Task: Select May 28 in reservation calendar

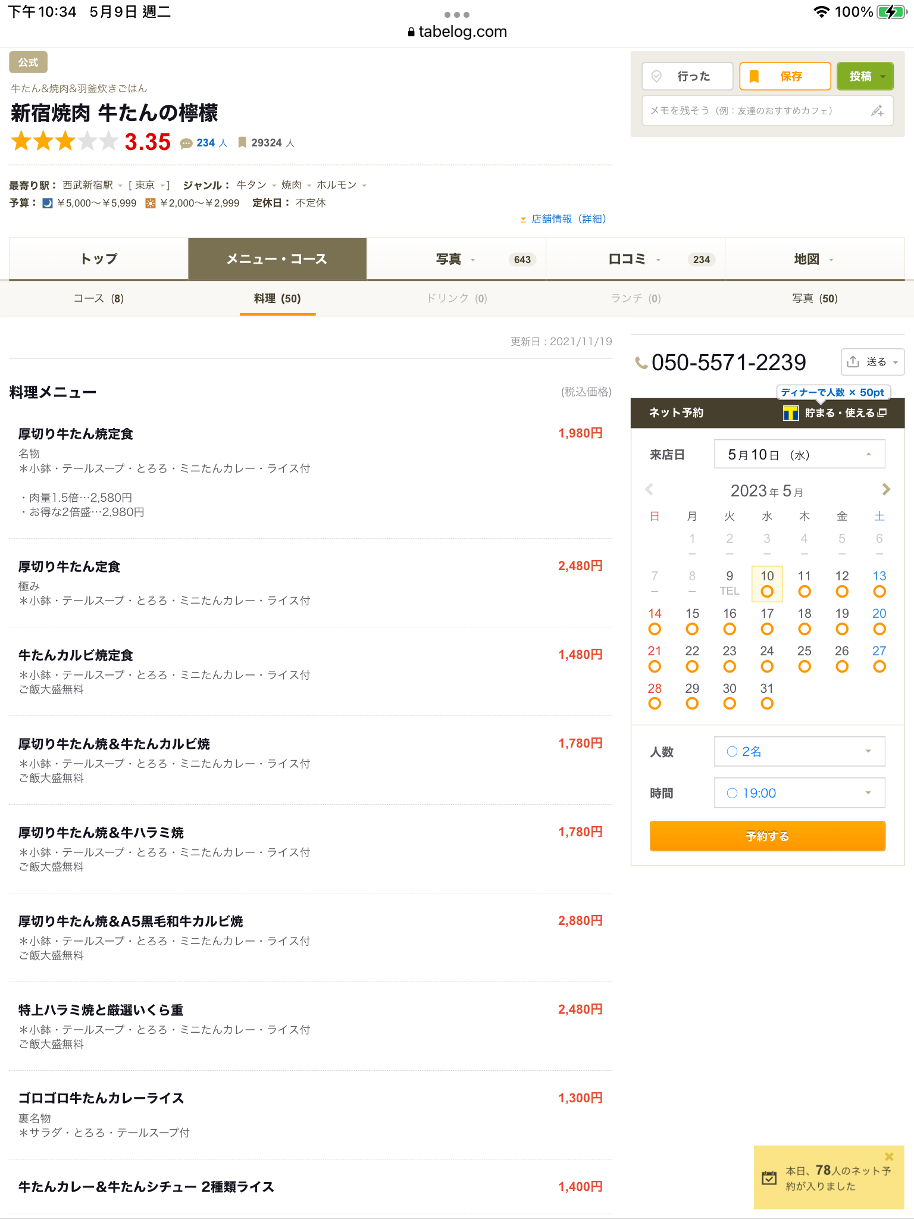Action: point(655,695)
